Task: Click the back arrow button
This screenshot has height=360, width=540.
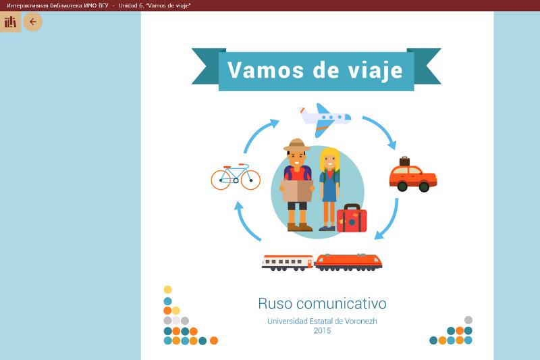Action: pyautogui.click(x=32, y=22)
